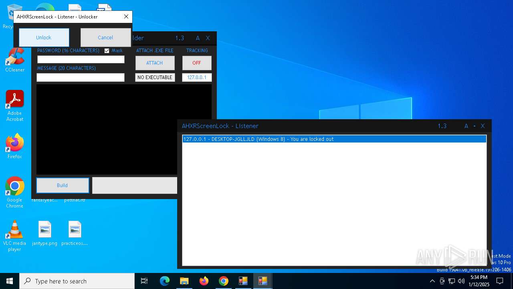Close the Listener window with X
Image resolution: width=513 pixels, height=289 pixels.
483,126
